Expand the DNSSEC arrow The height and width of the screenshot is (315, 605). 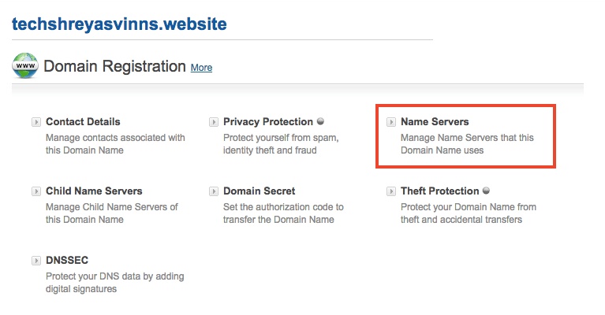click(x=36, y=261)
